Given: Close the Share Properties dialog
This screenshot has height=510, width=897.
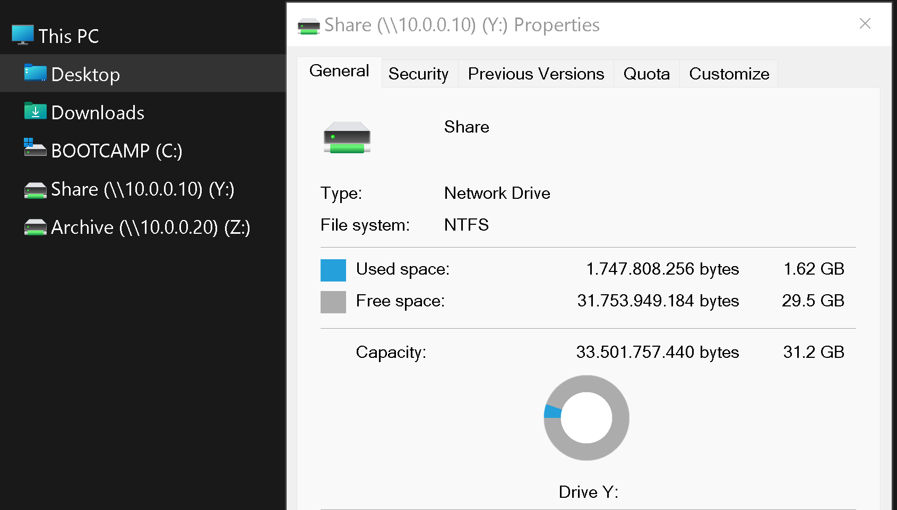Looking at the screenshot, I should point(865,23).
